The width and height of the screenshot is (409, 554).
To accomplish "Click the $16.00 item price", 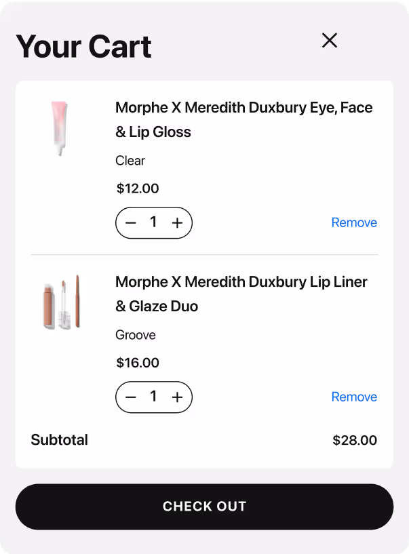I will [x=138, y=363].
